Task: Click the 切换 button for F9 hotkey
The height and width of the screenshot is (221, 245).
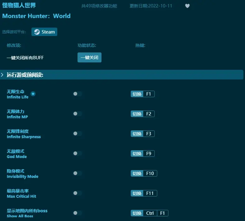Action: [137, 154]
